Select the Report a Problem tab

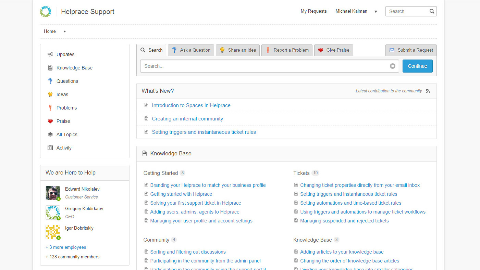click(x=287, y=50)
